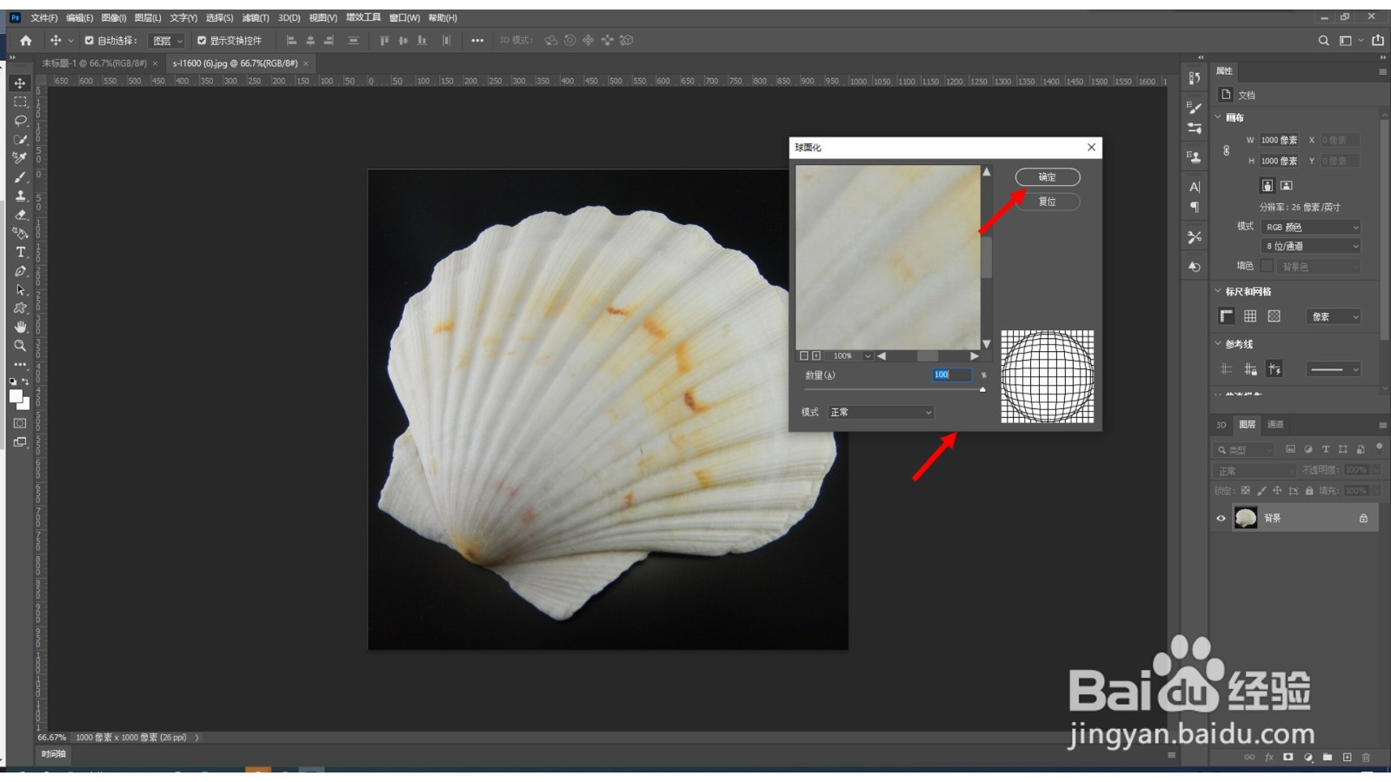Open the edit toolbar ellipsis menu
Image resolution: width=1391 pixels, height=782 pixels.
point(20,364)
